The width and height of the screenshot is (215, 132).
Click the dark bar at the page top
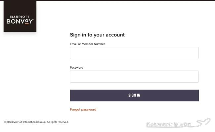pyautogui.click(x=126, y=0)
